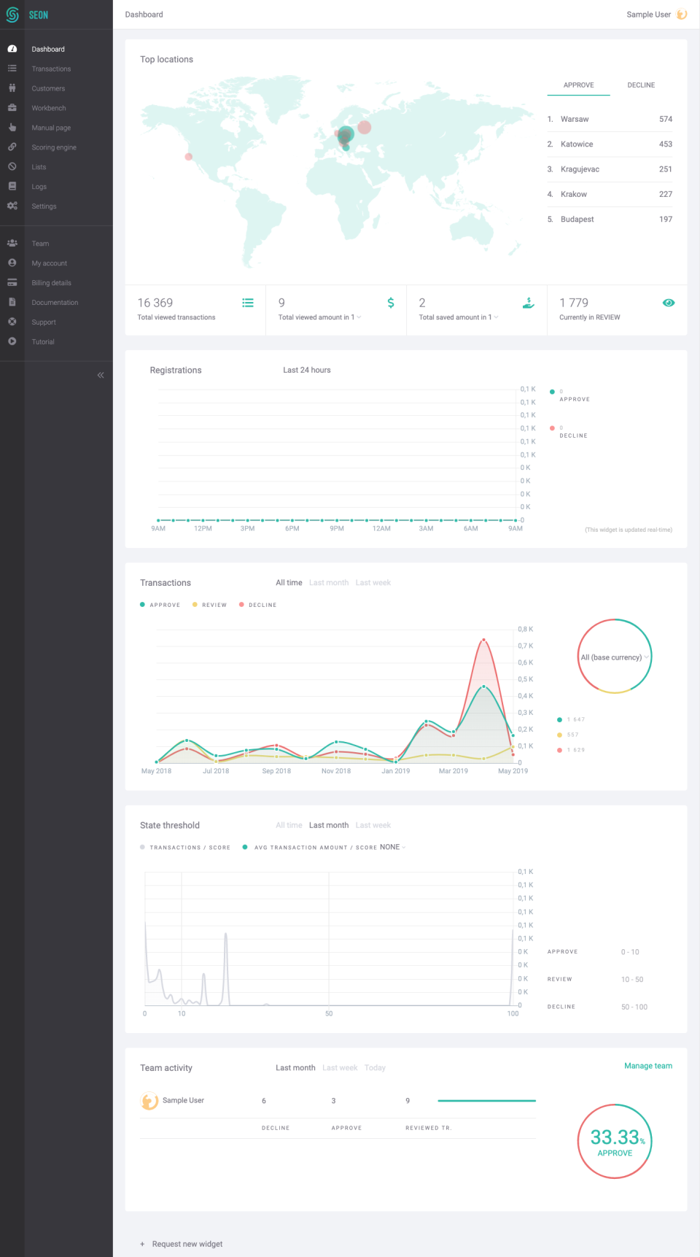Open Settings gears icon in sidebar
700x1257 pixels.
pyautogui.click(x=12, y=206)
